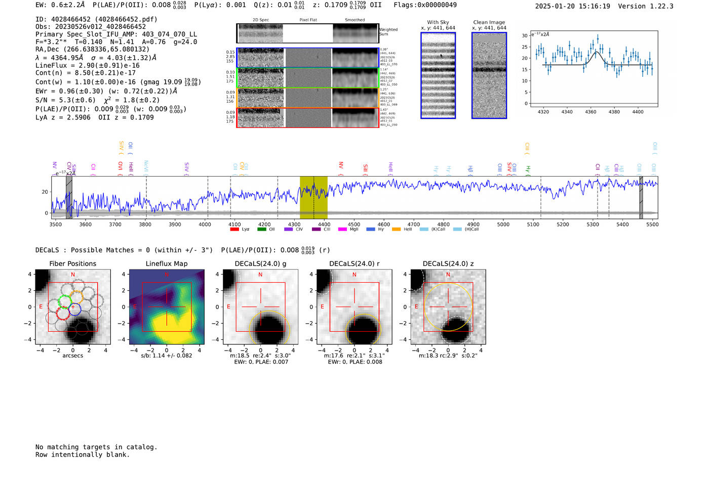Click the '2D Spec' column header
Image resolution: width=709 pixels, height=482 pixels.
(x=261, y=20)
